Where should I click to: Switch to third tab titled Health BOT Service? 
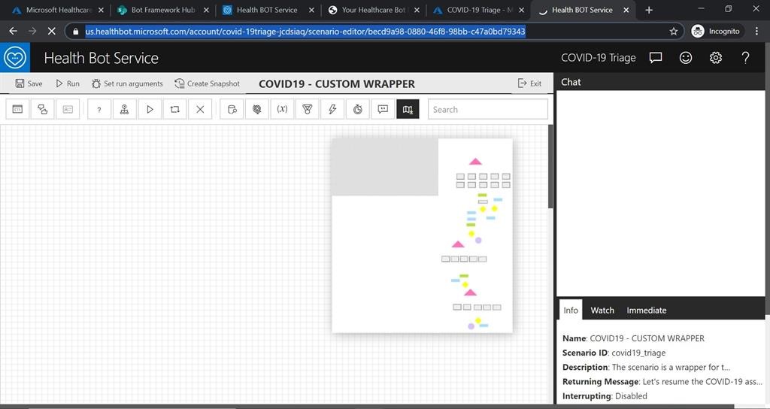click(x=268, y=10)
